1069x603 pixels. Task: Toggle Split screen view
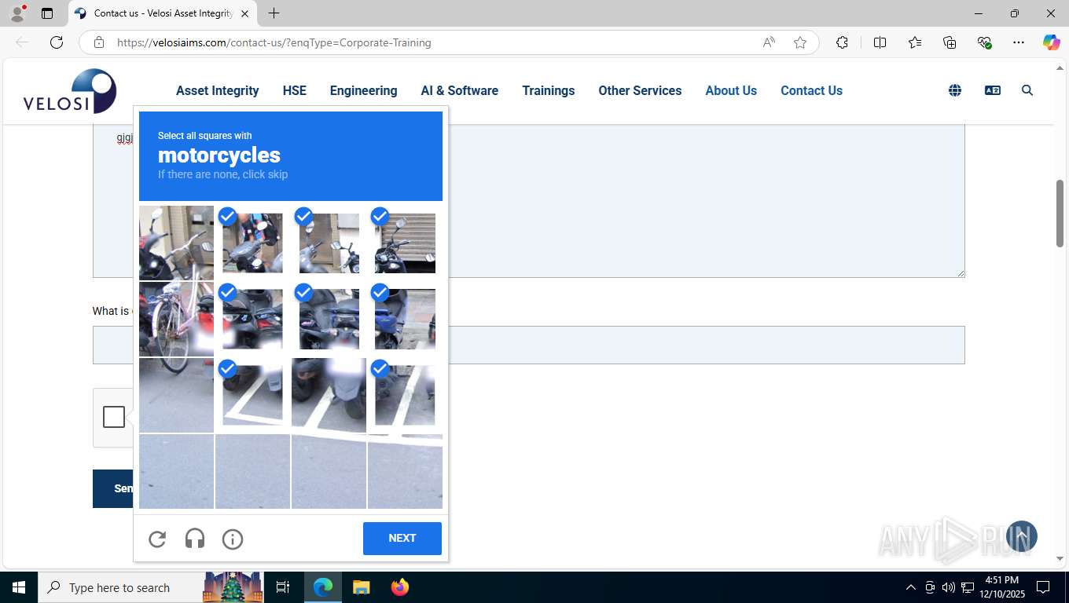[x=880, y=42]
